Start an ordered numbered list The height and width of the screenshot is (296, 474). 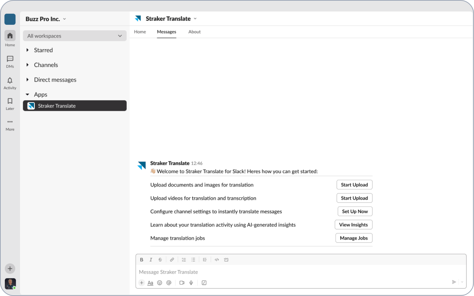[184, 260]
